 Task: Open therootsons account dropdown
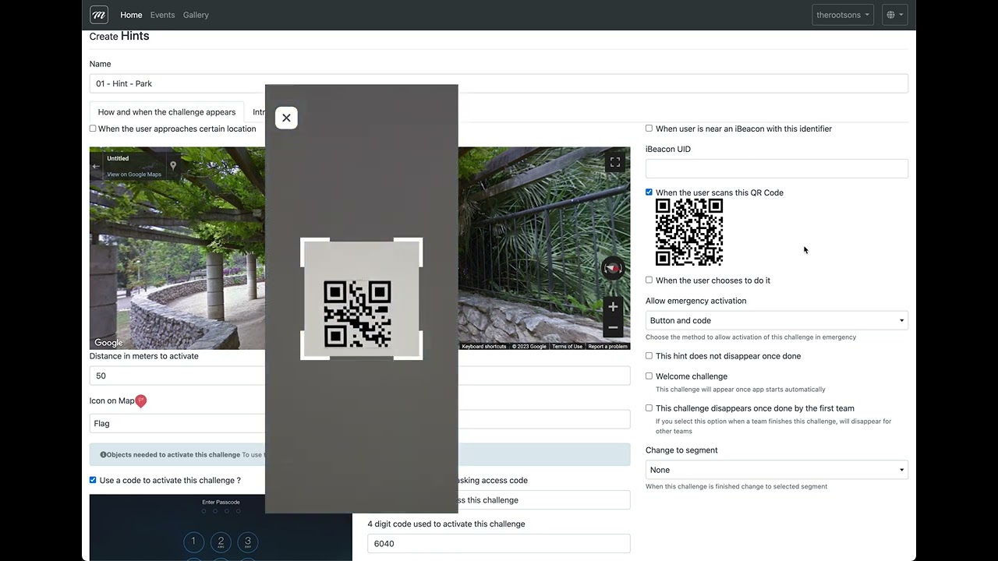click(x=843, y=15)
